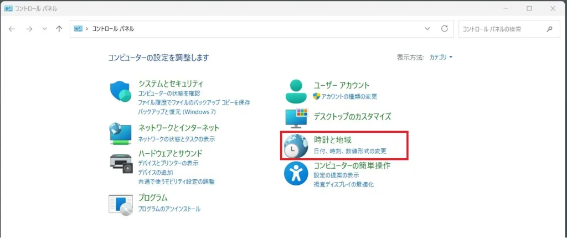This screenshot has width=567, height=244.
Task: Click the Programs icon
Action: click(x=121, y=204)
